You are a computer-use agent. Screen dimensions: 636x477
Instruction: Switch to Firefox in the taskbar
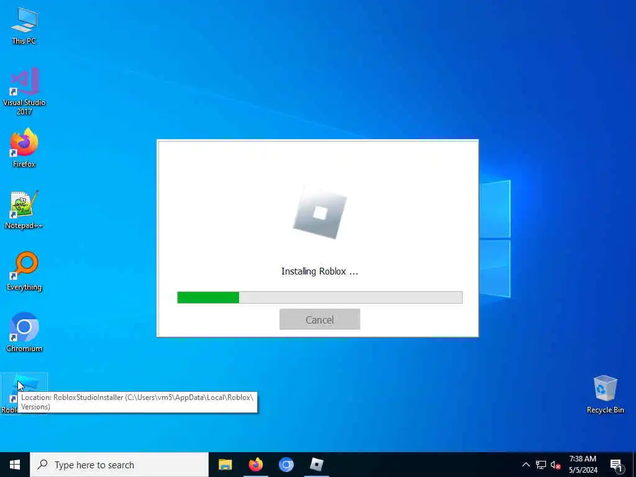255,465
